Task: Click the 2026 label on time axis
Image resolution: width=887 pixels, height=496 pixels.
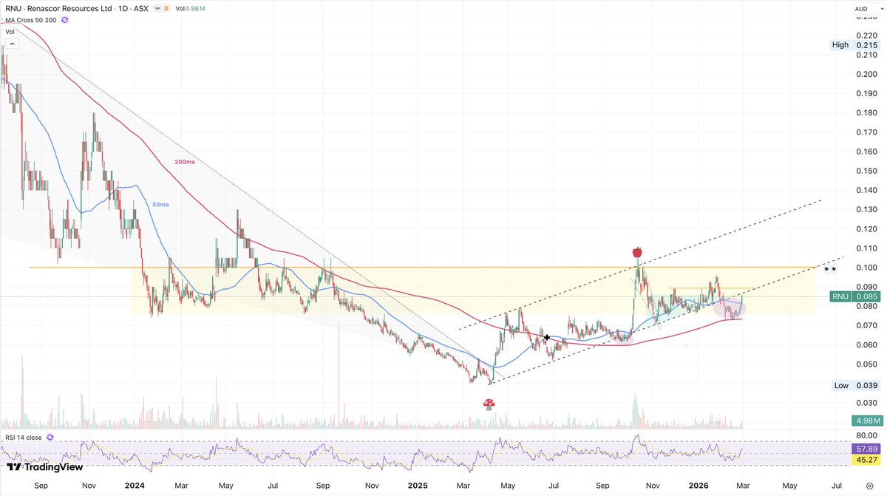Action: click(699, 486)
